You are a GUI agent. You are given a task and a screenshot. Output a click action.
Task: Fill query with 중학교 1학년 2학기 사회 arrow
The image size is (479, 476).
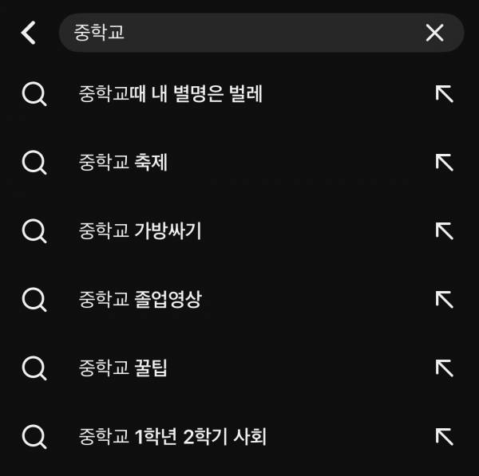444,437
